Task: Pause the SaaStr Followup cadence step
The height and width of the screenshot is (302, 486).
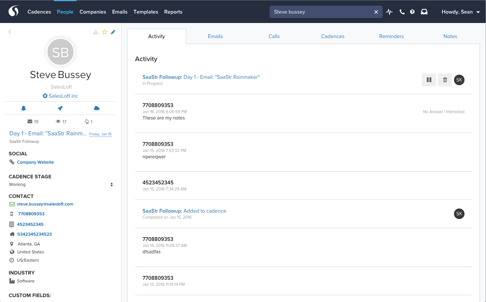Action: coord(429,80)
